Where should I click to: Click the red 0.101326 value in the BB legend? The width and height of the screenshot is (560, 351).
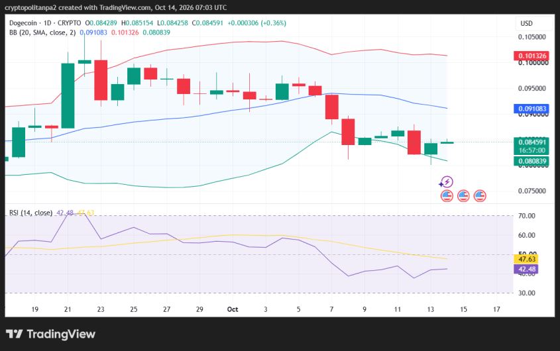125,32
